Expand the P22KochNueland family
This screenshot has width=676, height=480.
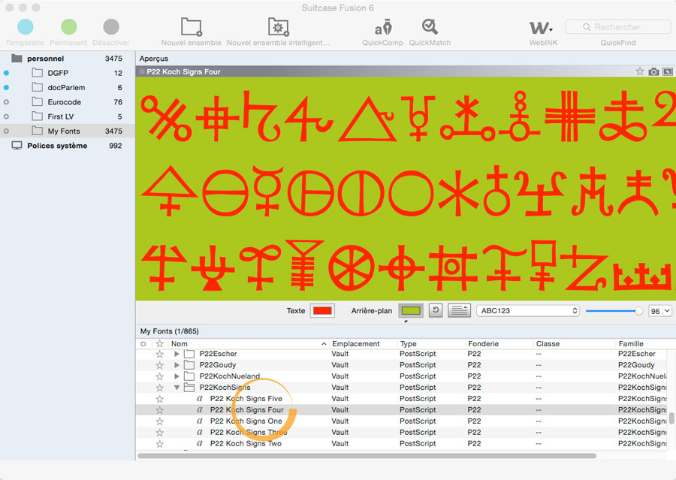(177, 376)
